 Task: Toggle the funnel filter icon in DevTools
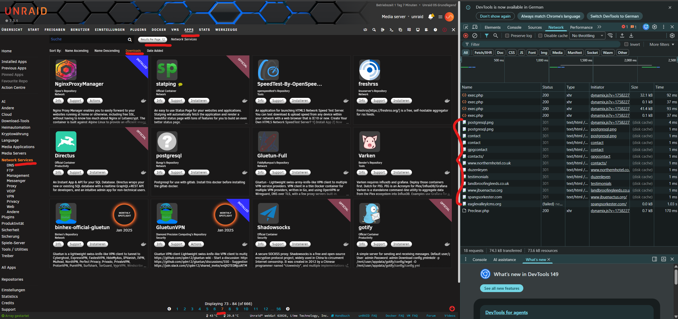(x=486, y=35)
